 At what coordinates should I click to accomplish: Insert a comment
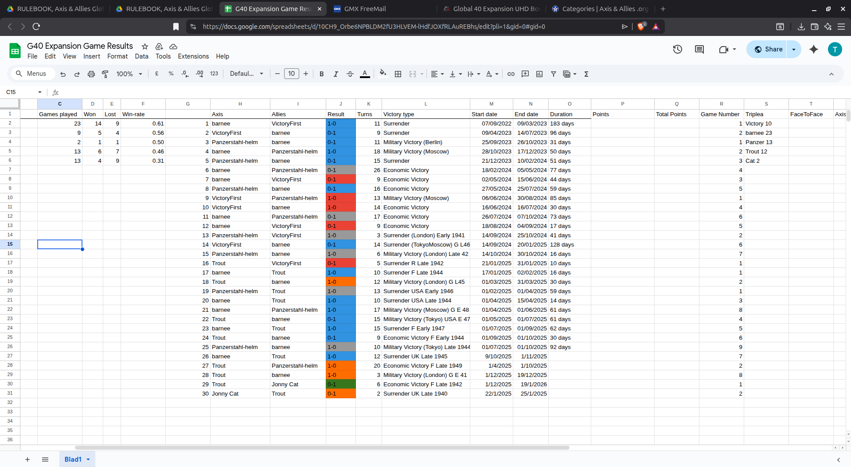(x=525, y=74)
